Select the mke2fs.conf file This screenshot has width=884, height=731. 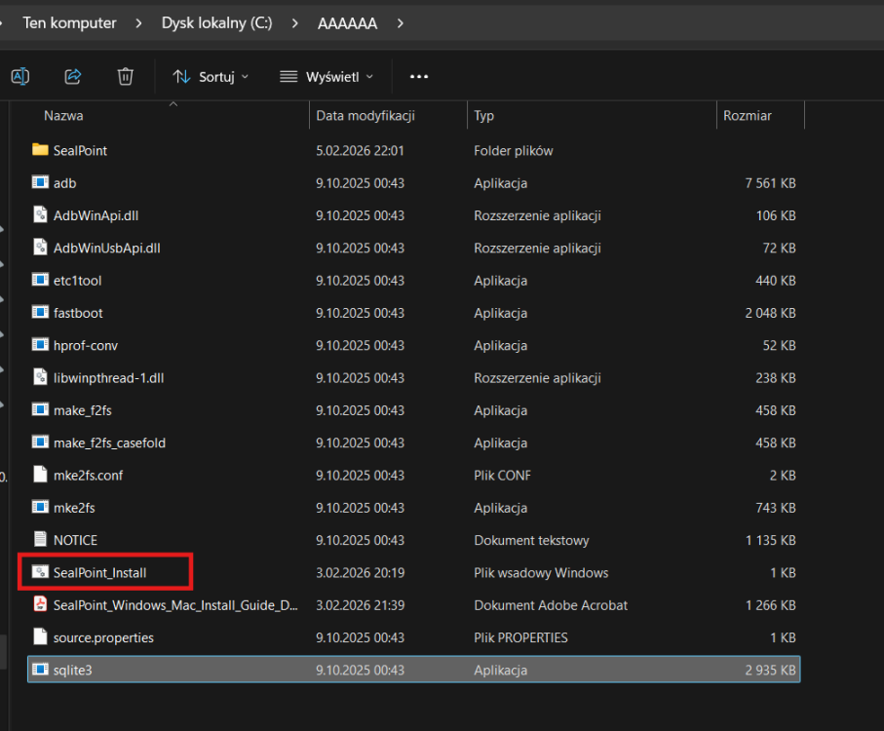click(88, 476)
